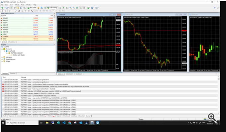This screenshot has height=132, width=226.
Task: Toggle the Navigator panel toolbar icon
Action: coord(18,8)
